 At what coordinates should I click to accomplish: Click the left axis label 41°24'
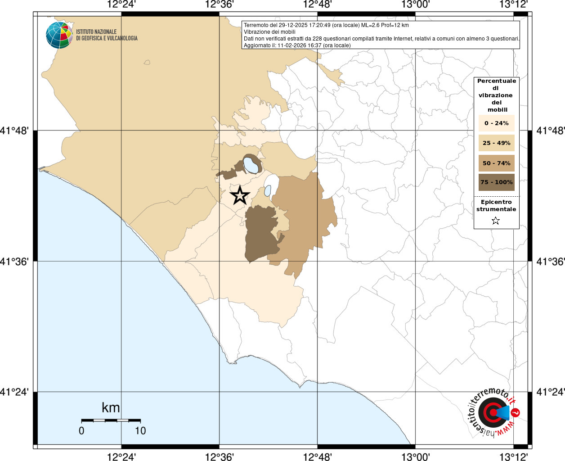coord(15,392)
